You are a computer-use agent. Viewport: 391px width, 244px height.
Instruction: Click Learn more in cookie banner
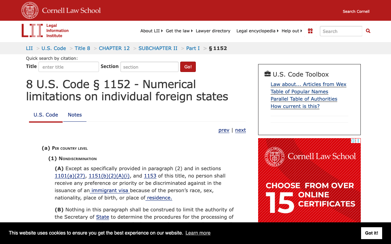coord(198,233)
